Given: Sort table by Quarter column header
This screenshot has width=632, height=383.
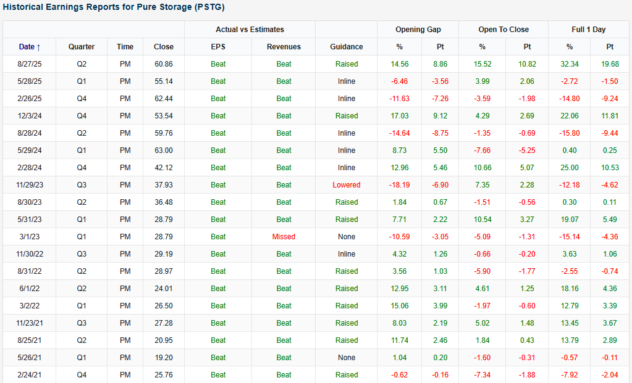Looking at the screenshot, I should coord(82,47).
